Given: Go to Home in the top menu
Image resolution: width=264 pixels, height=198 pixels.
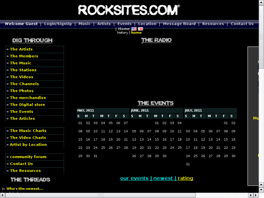Looking at the screenshot, I should click(124, 29).
